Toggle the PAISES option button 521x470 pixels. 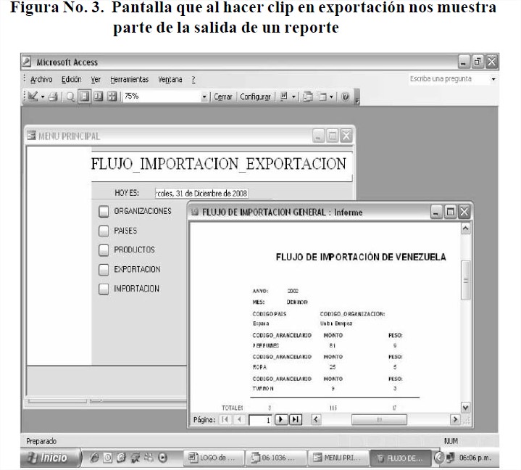click(104, 231)
